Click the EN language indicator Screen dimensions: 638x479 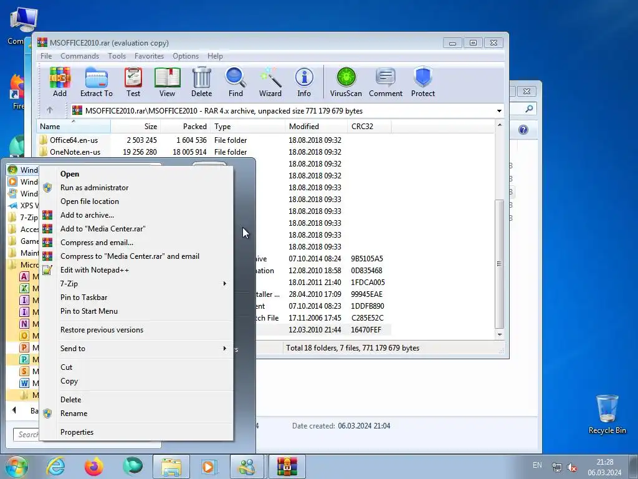point(537,465)
